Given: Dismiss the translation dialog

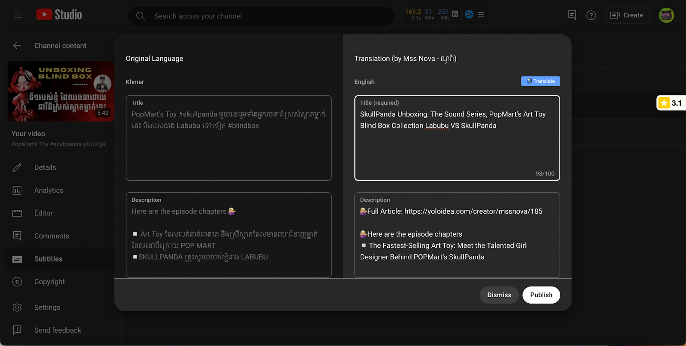Looking at the screenshot, I should (499, 295).
